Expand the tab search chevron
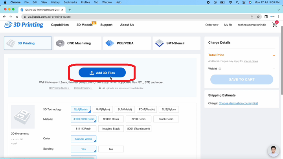 point(279,10)
